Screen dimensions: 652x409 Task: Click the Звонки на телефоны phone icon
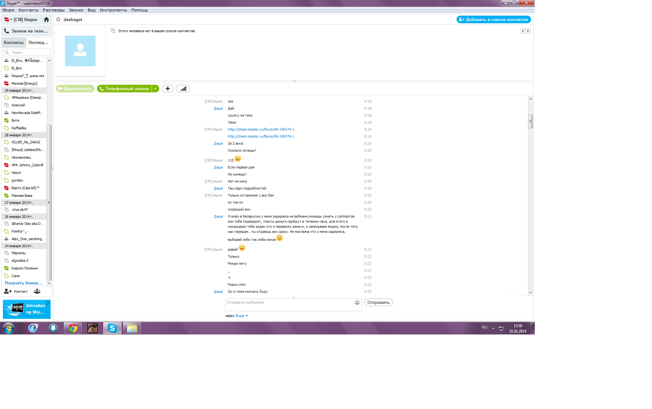6,31
